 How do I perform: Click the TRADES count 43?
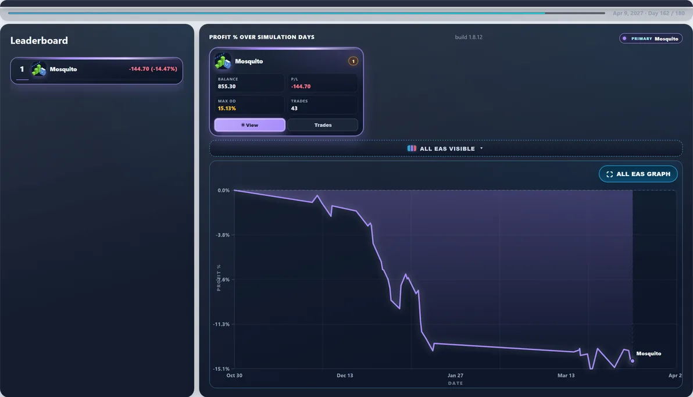point(294,108)
